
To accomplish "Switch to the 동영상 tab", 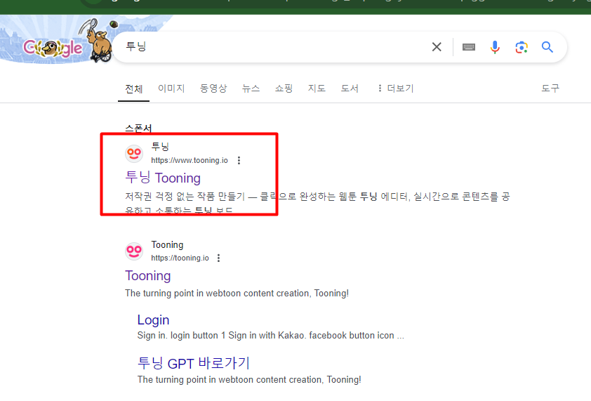I will [213, 88].
